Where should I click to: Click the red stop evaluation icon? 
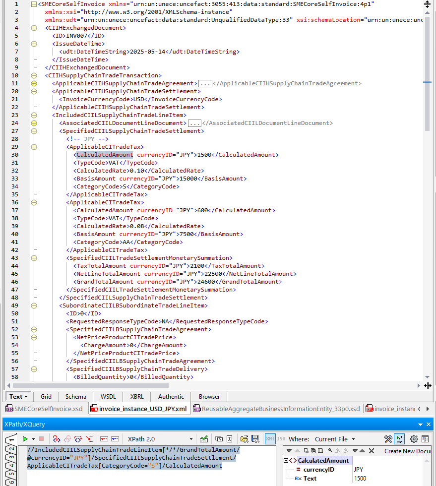[x=41, y=439]
